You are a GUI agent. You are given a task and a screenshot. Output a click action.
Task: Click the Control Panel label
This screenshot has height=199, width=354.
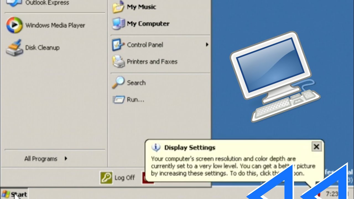(x=145, y=45)
